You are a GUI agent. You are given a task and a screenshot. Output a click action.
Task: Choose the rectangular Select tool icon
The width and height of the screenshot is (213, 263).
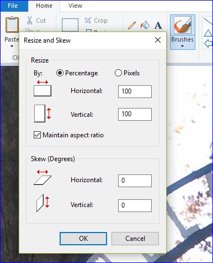70,25
